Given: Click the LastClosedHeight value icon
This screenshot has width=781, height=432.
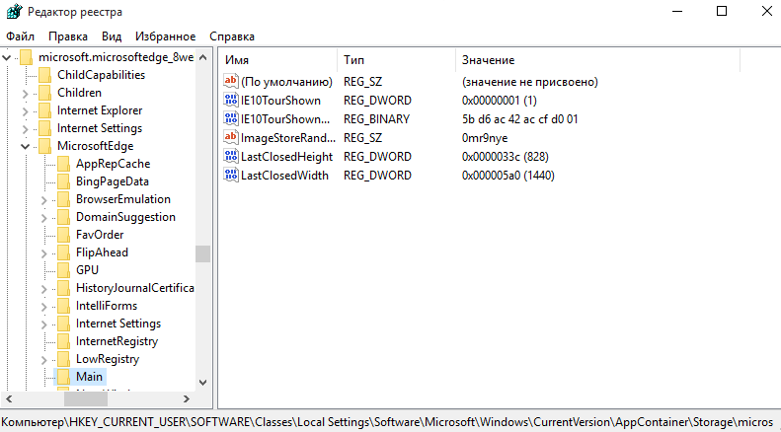Looking at the screenshot, I should pos(232,157).
